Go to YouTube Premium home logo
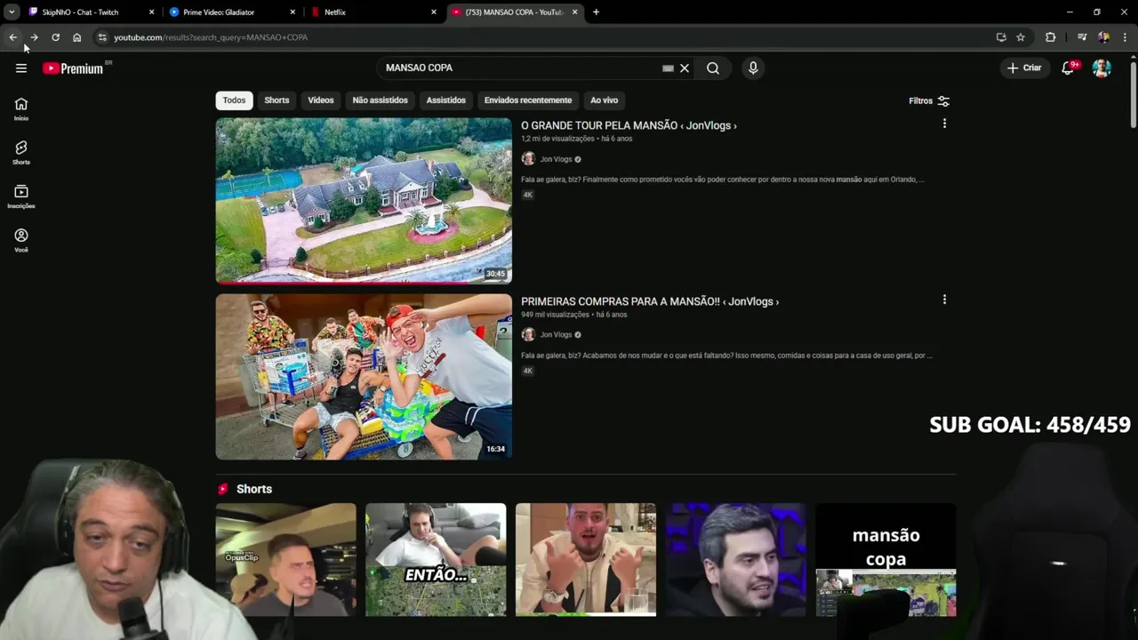This screenshot has width=1138, height=640. (73, 68)
